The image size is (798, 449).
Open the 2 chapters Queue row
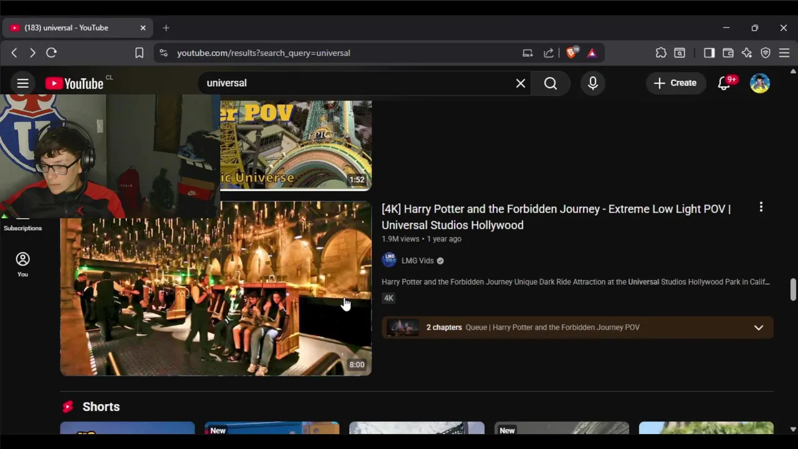tap(577, 327)
